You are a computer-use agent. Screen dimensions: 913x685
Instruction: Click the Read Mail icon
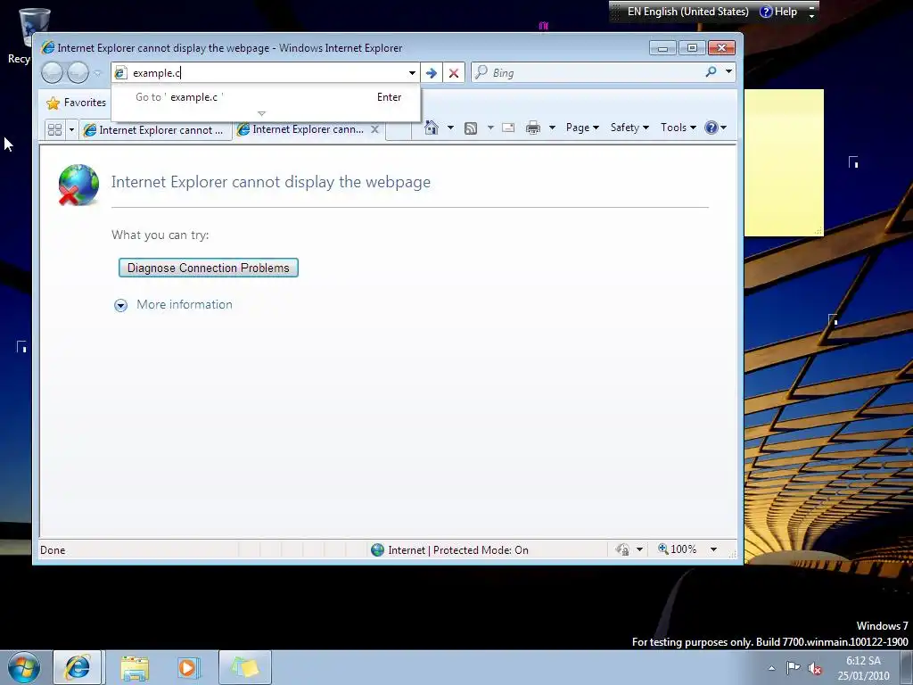[508, 128]
